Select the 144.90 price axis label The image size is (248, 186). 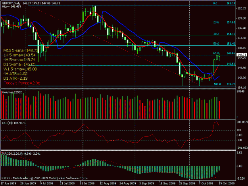click(x=242, y=68)
